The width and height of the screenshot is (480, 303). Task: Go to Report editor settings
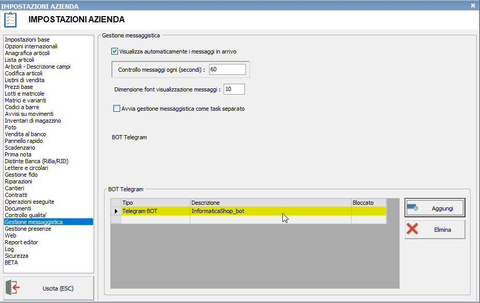21,242
